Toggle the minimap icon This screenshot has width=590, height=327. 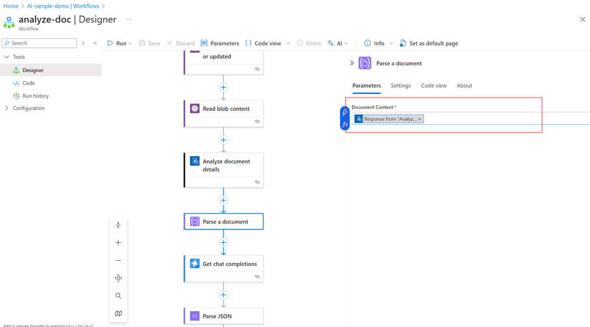[118, 313]
